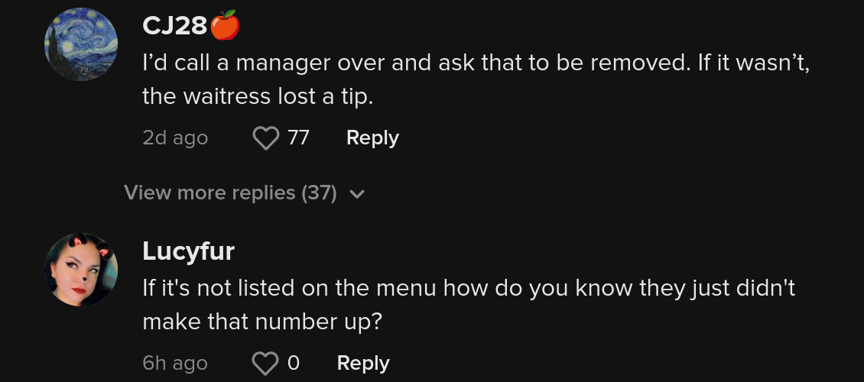864x382 pixels.
Task: Click the 2d ago timestamp
Action: pos(175,138)
